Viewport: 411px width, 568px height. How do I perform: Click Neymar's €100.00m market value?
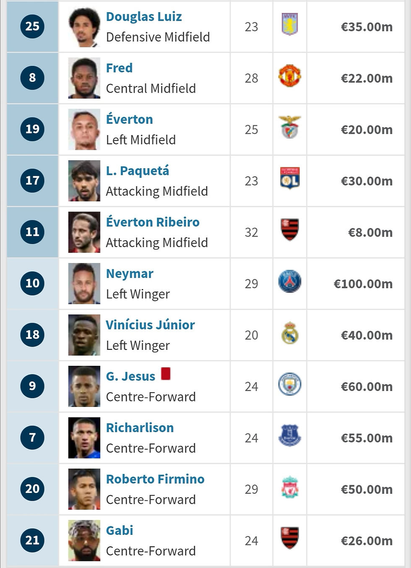pyautogui.click(x=363, y=284)
